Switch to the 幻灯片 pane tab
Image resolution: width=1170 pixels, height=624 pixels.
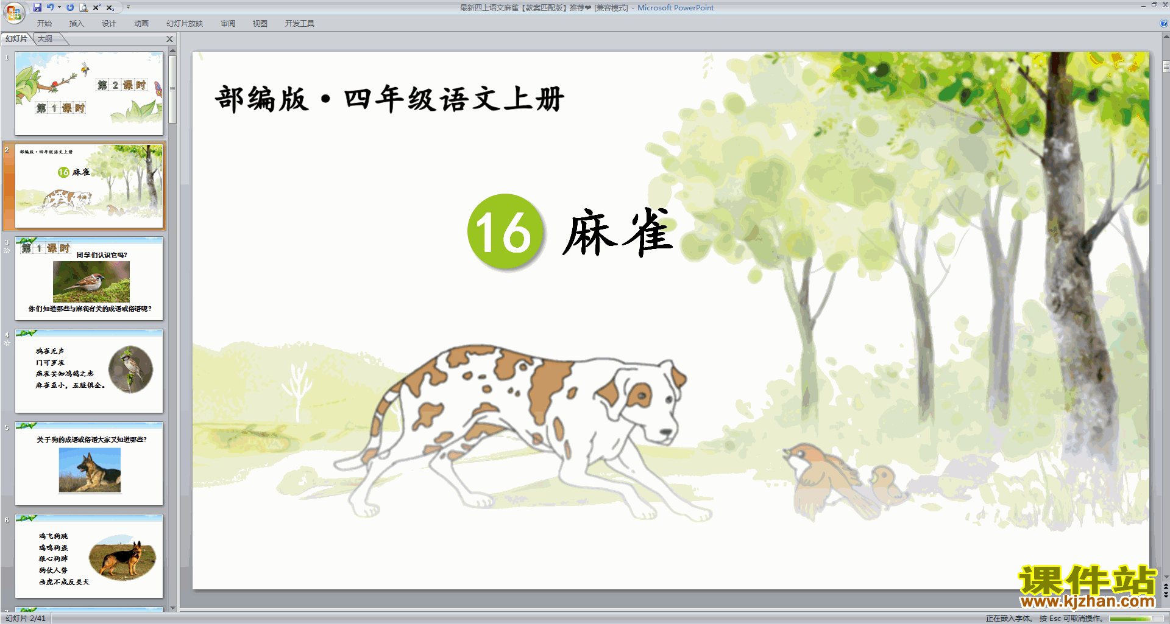pyautogui.click(x=16, y=39)
